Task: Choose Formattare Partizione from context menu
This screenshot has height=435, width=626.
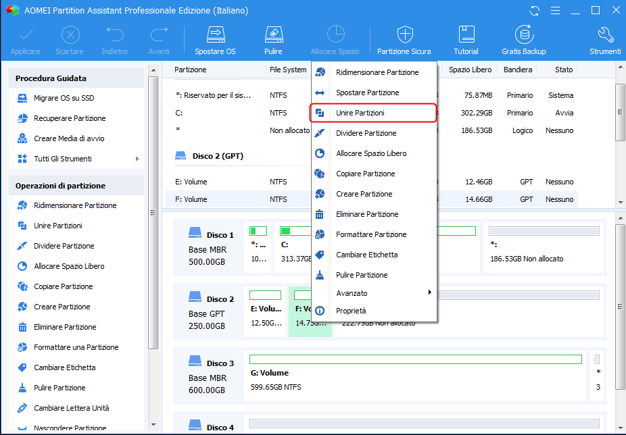Action: (x=371, y=234)
